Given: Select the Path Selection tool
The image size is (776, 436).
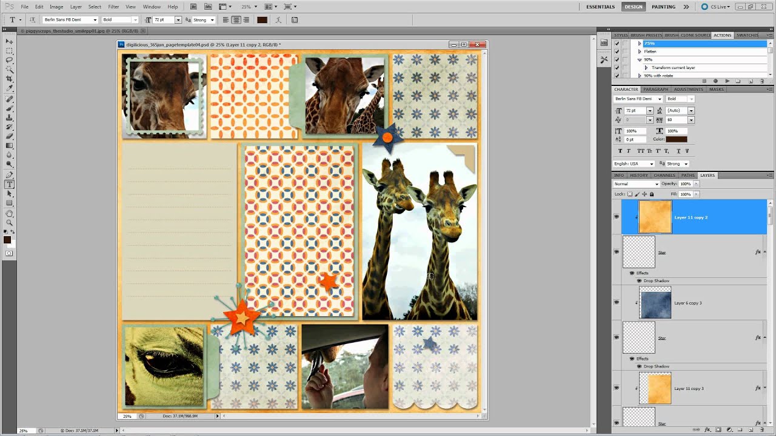Looking at the screenshot, I should [x=10, y=194].
